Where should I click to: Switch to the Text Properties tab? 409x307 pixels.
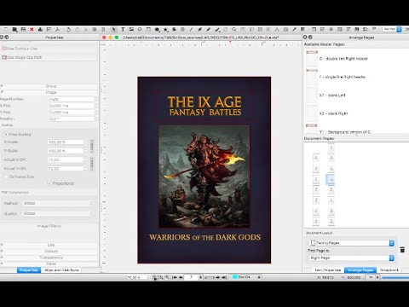point(328,270)
